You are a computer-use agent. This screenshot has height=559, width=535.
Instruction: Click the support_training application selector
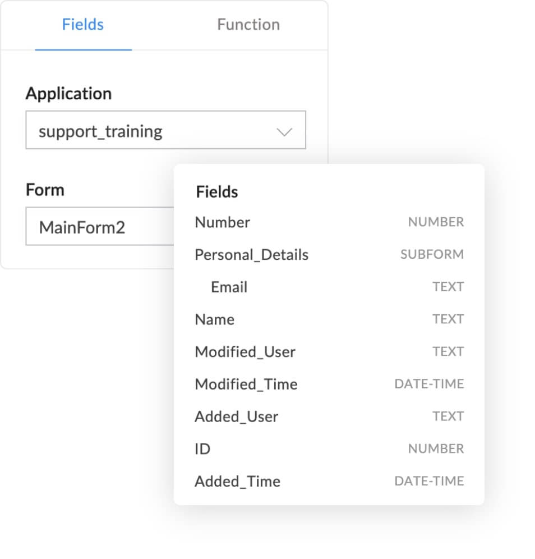(157, 132)
